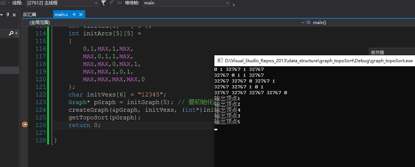Click the row 0,1,MAX,1,MAX, on line 116
The height and width of the screenshot is (167, 415).
pyautogui.click(x=108, y=49)
